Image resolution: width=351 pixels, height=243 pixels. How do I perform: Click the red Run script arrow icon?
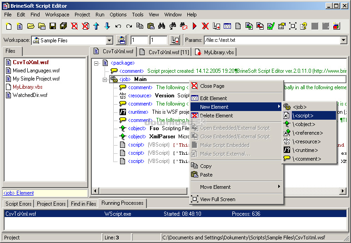(x=195, y=26)
